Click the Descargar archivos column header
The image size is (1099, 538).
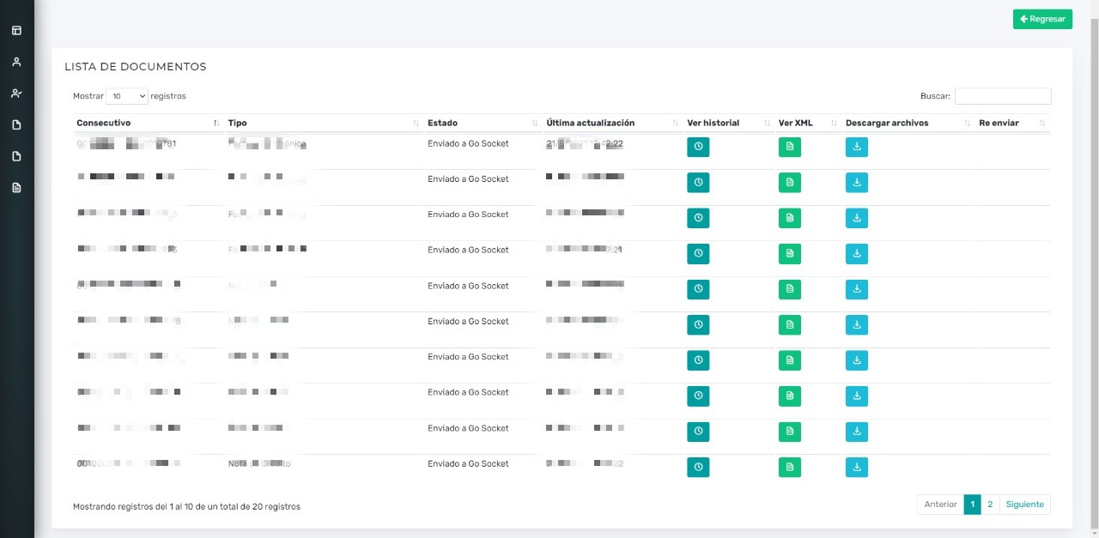tap(908, 124)
